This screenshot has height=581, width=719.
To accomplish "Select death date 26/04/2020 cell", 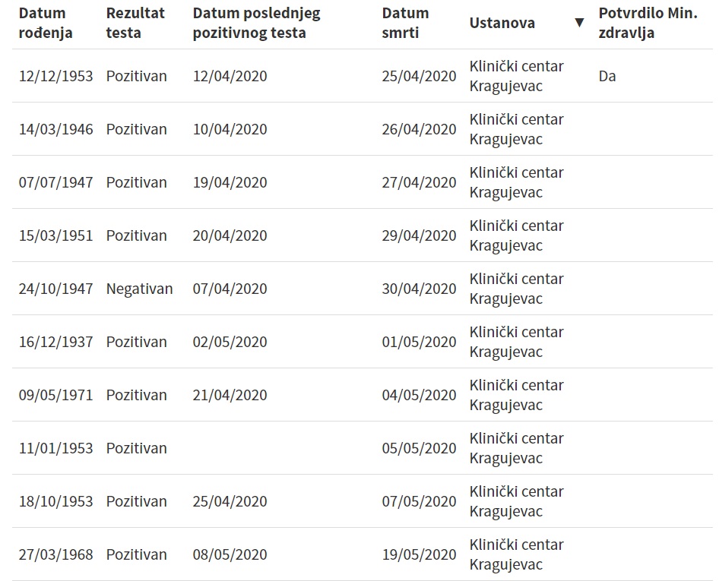I will click(419, 129).
